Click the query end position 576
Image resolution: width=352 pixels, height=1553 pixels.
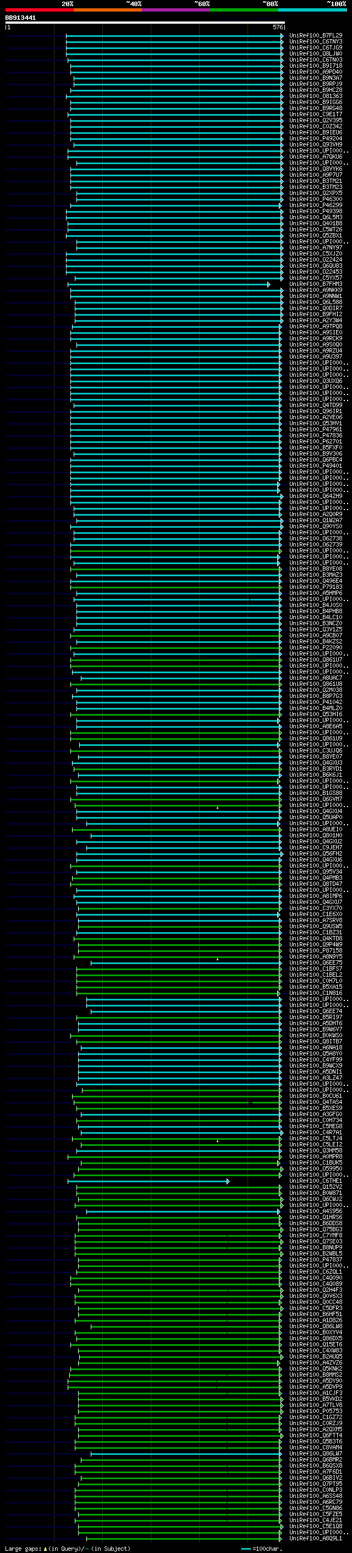pyautogui.click(x=278, y=27)
